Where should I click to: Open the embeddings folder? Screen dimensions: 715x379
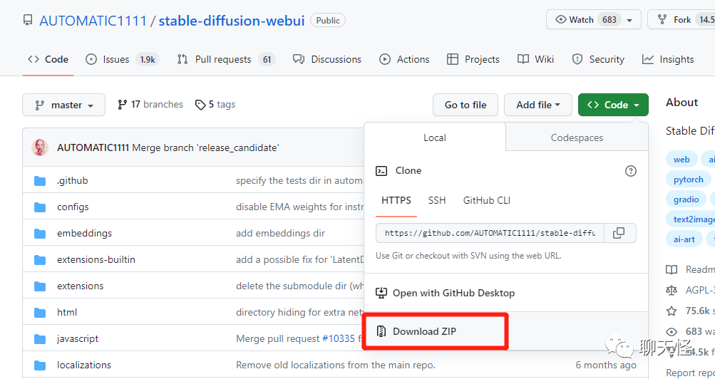84,233
